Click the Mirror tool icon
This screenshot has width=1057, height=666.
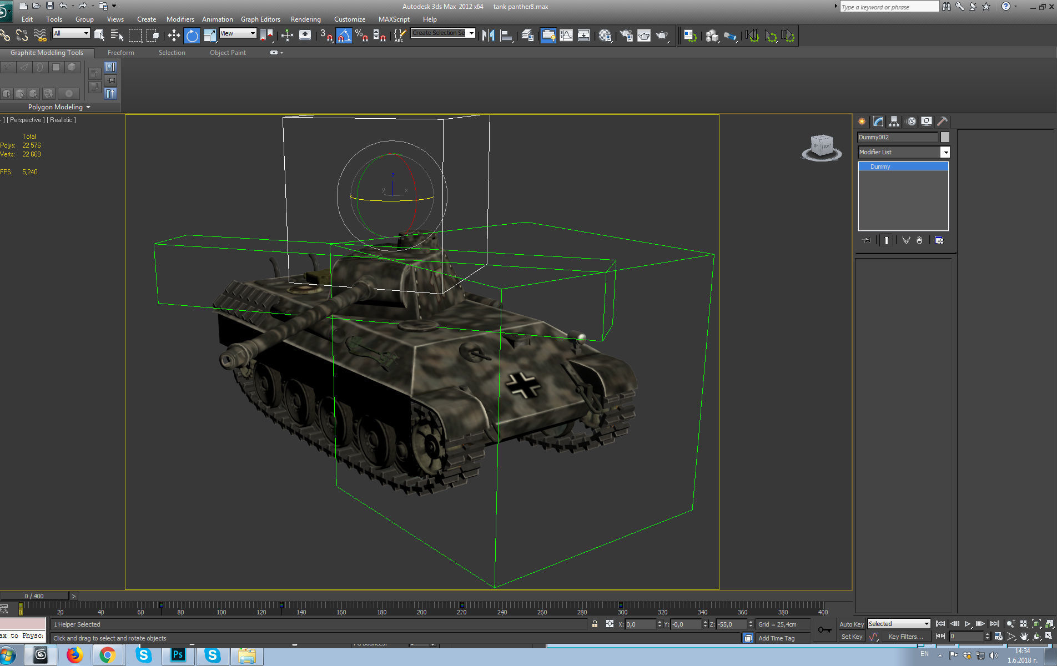click(x=488, y=36)
